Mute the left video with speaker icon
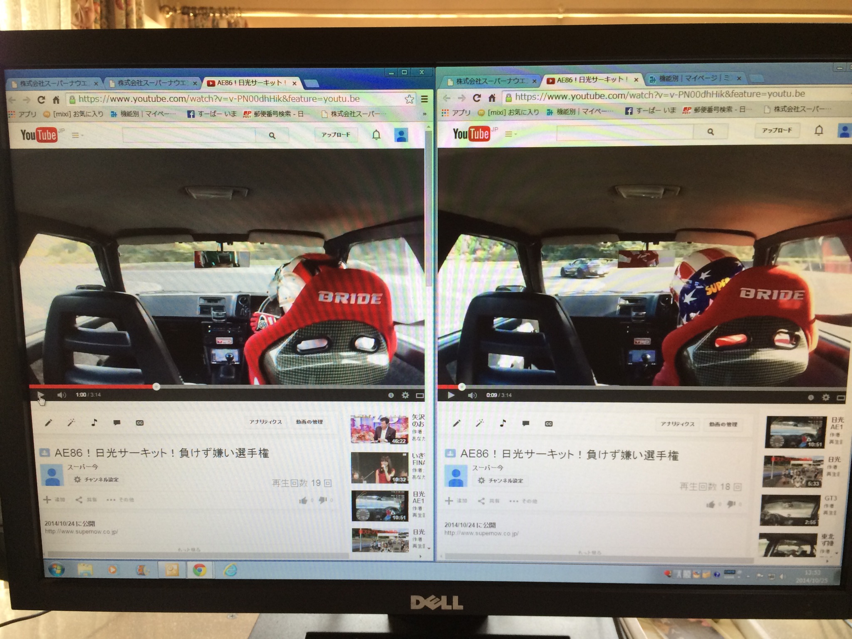This screenshot has height=639, width=852. (61, 395)
